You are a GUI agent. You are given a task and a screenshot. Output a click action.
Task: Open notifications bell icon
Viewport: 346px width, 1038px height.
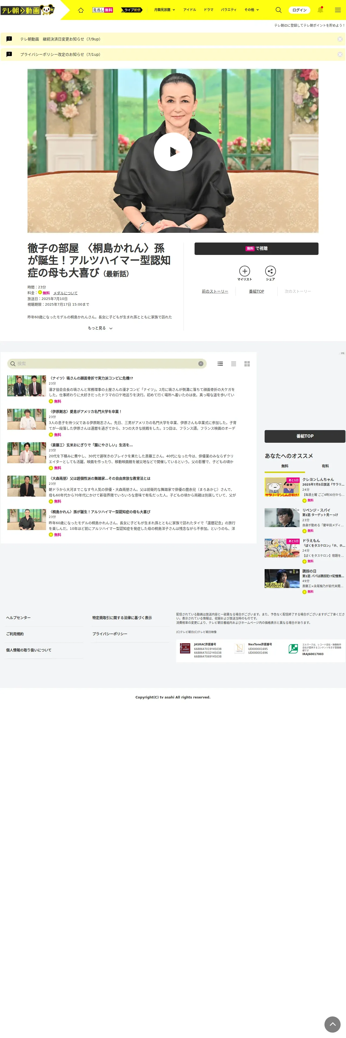(321, 10)
